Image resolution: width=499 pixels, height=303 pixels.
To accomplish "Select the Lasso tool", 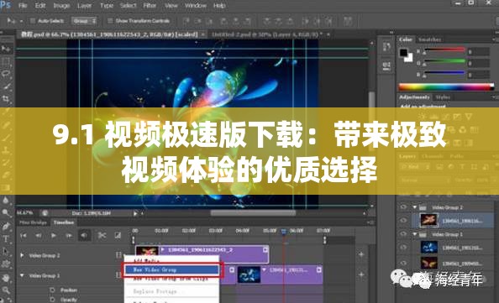I will pyautogui.click(x=6, y=74).
